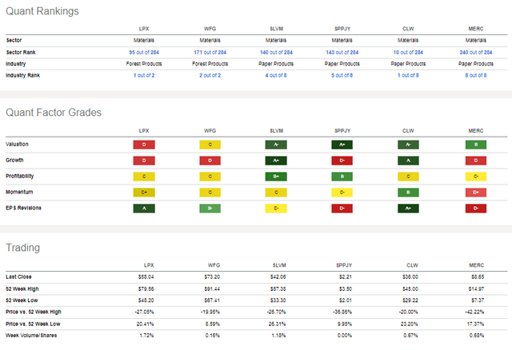Click the WFG EPS Revisions grade badge
This screenshot has height=350, width=512.
(x=210, y=209)
